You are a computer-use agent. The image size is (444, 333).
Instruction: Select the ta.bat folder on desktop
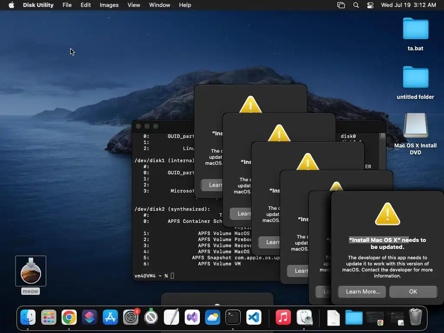pyautogui.click(x=415, y=34)
